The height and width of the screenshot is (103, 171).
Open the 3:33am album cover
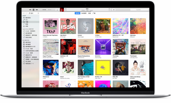(x=103, y=26)
